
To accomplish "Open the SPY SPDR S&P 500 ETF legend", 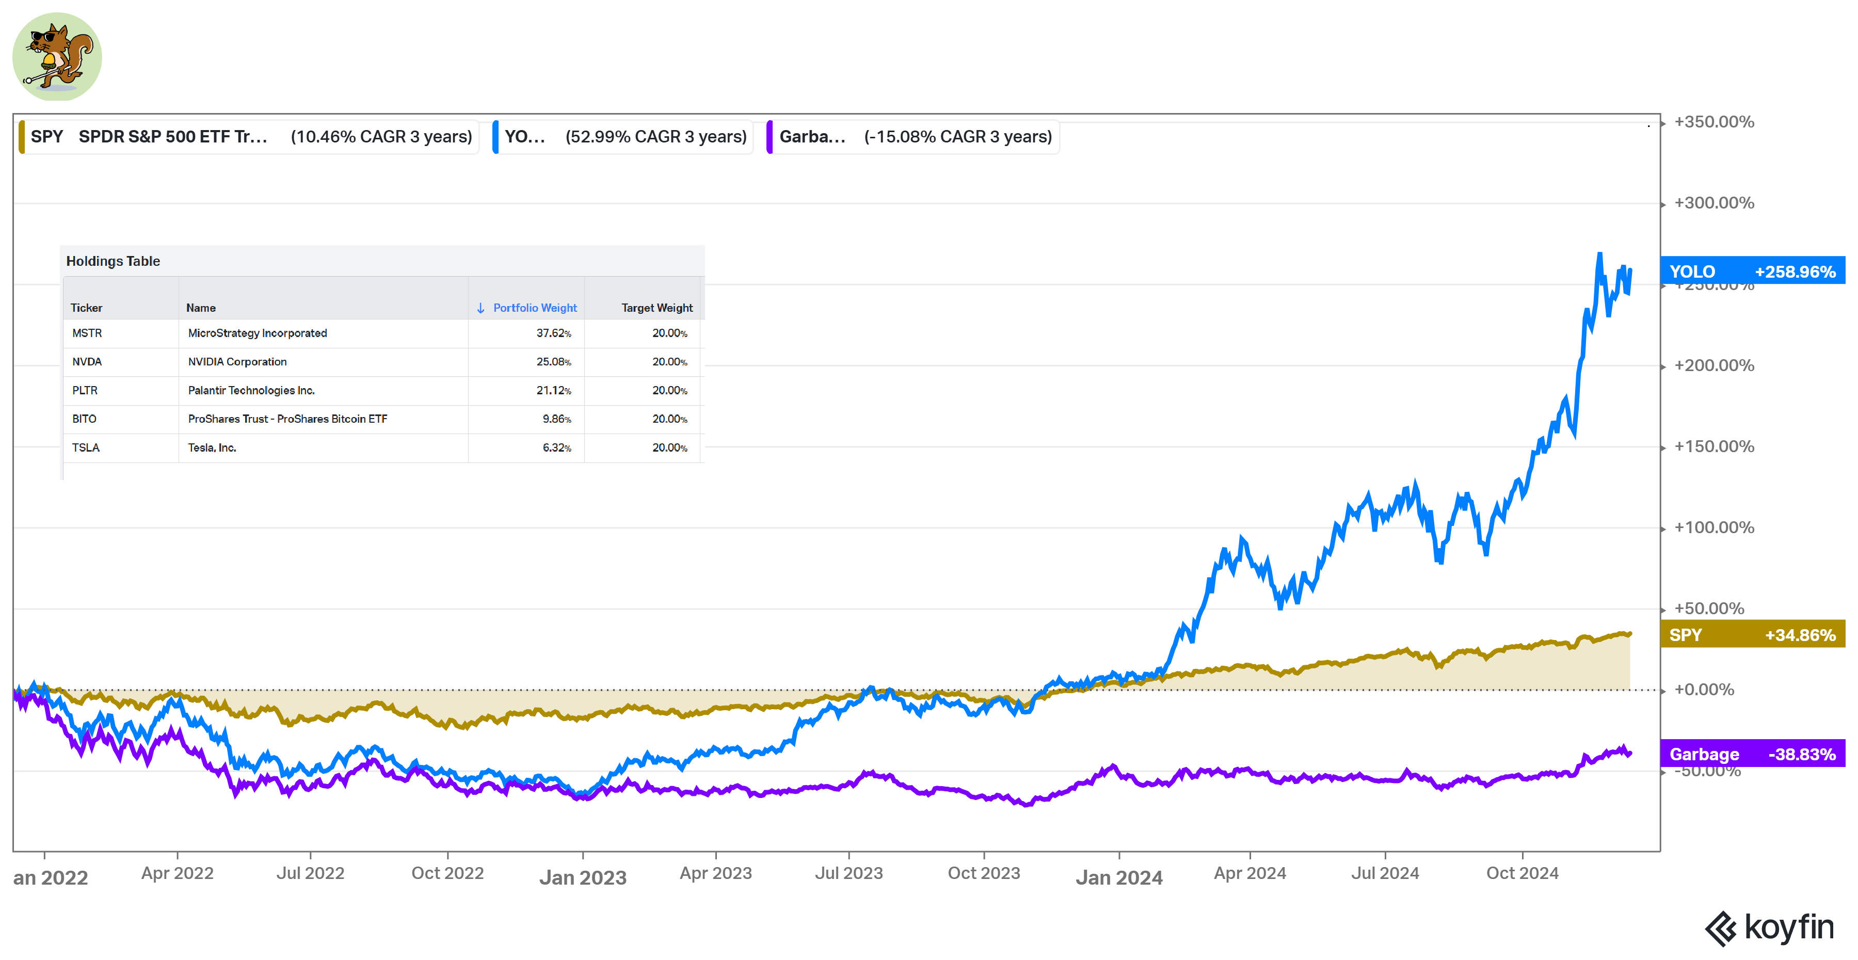I will [249, 137].
